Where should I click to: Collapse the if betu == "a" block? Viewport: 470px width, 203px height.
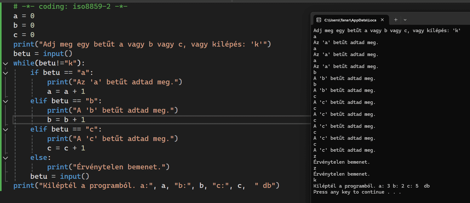pyautogui.click(x=5, y=73)
